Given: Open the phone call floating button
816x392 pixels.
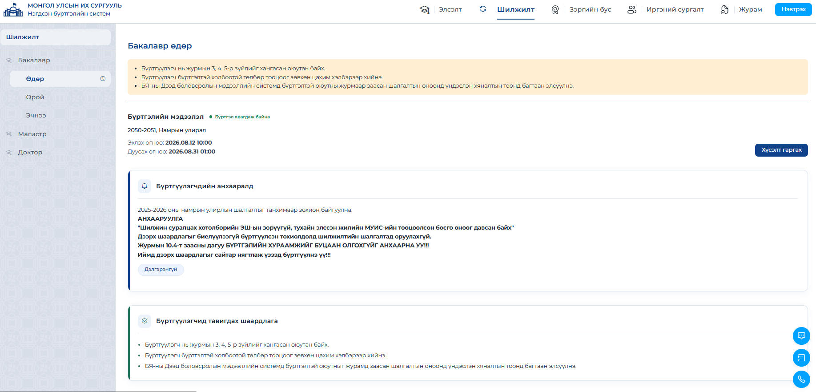Looking at the screenshot, I should tap(801, 380).
